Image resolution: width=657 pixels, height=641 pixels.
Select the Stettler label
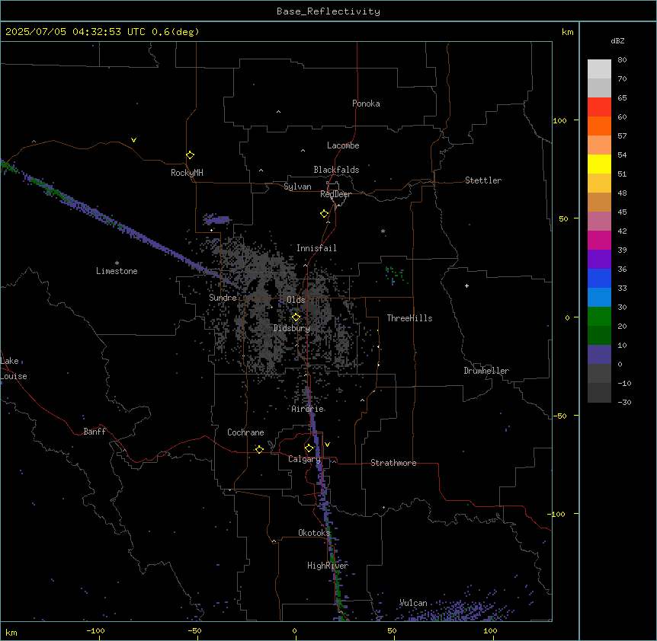pos(483,180)
